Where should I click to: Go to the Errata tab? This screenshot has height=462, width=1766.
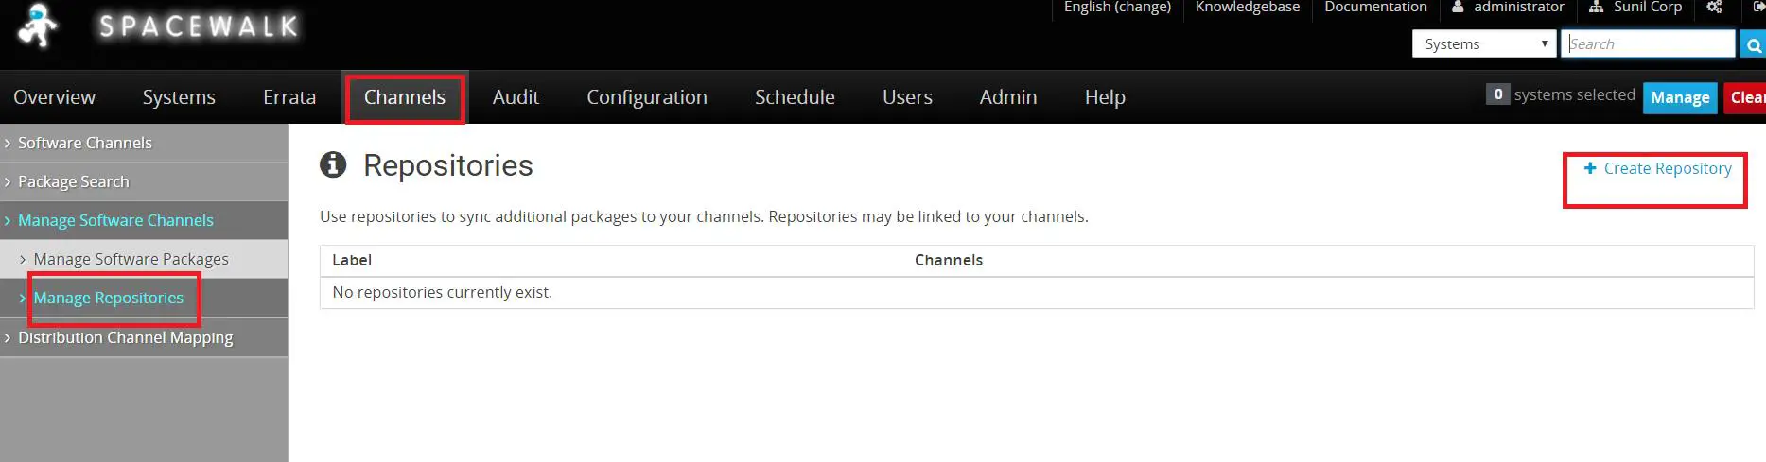click(289, 97)
